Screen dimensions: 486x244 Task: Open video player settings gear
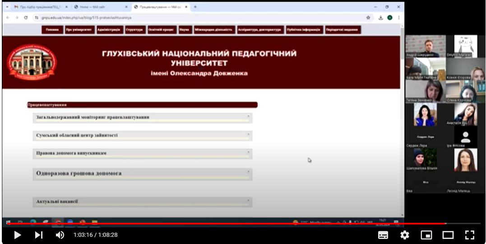point(404,235)
